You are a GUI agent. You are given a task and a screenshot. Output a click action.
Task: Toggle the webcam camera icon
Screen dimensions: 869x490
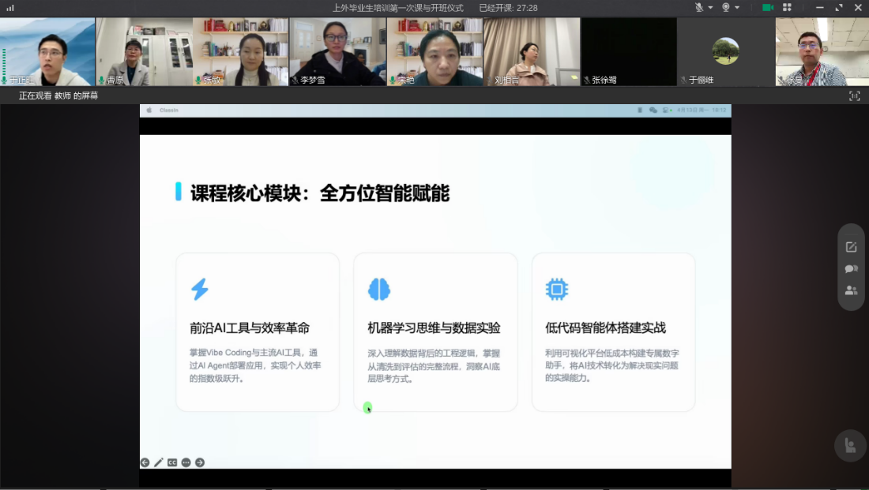click(726, 7)
